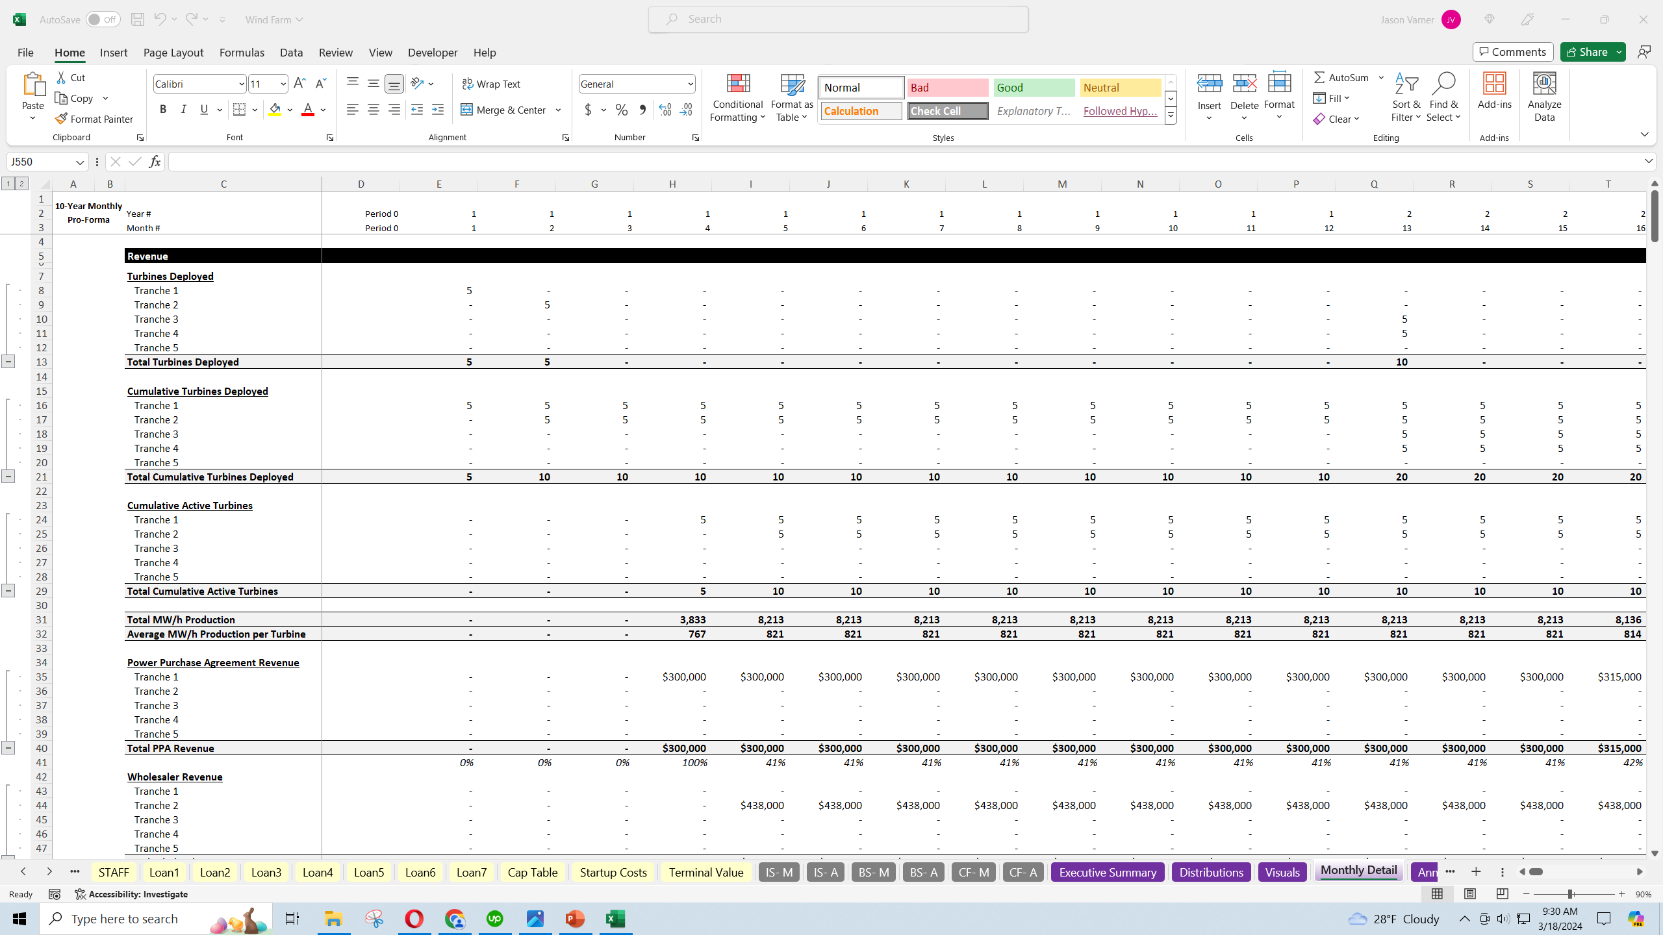Click the Decrease Decimal icon
This screenshot has width=1663, height=935.
(x=686, y=110)
